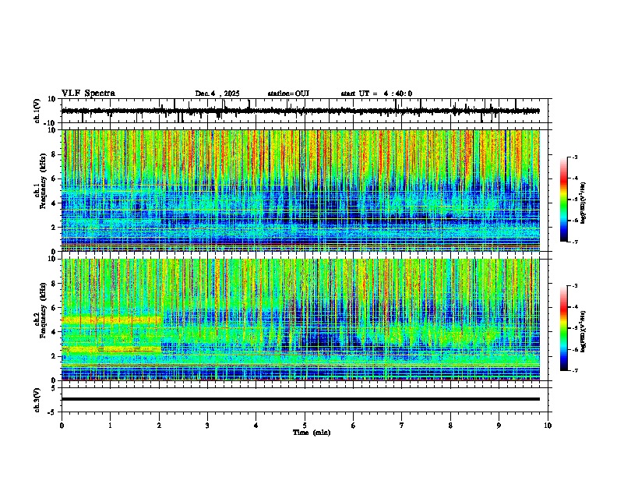Click the "-7" value on ch.2 color bar
This screenshot has width=617, height=477.
pos(575,371)
